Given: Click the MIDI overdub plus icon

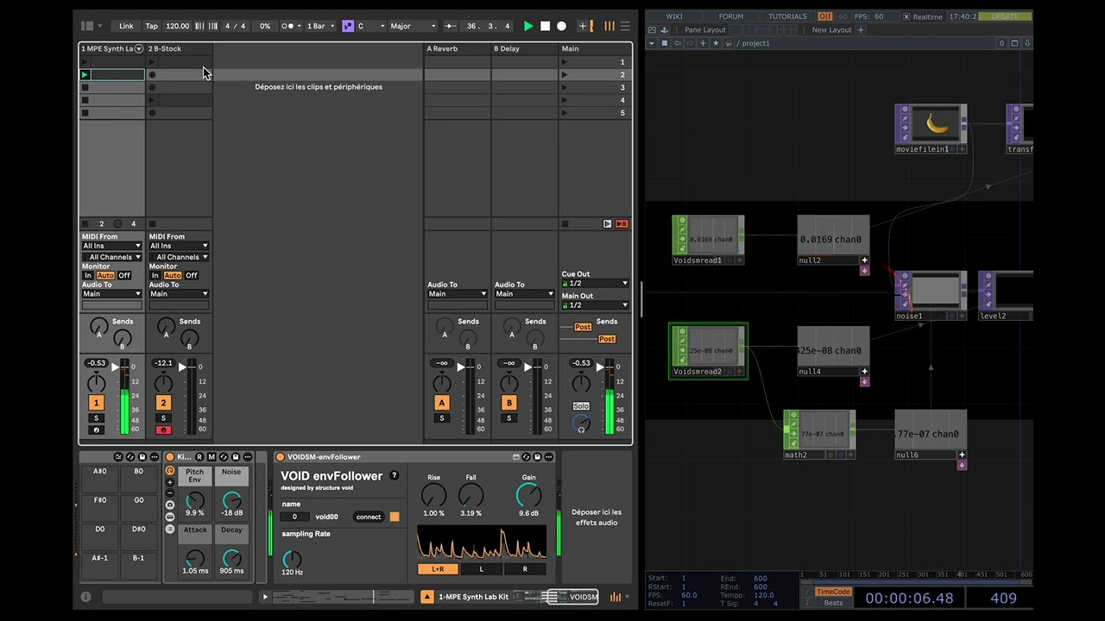Looking at the screenshot, I should click(583, 26).
